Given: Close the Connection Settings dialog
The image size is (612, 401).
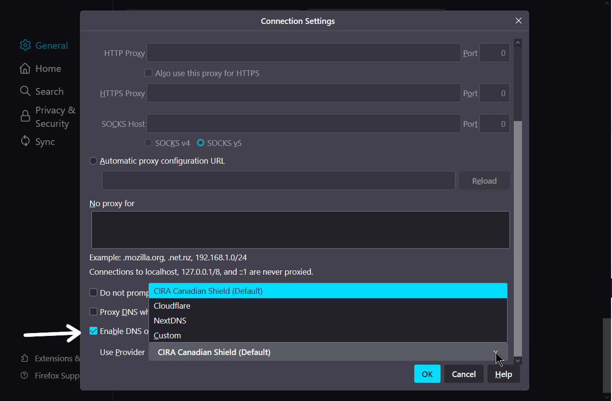Looking at the screenshot, I should pos(518,21).
